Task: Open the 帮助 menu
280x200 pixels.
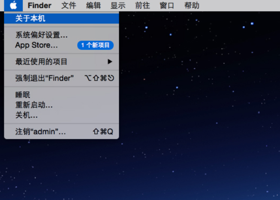Action: tap(192, 6)
